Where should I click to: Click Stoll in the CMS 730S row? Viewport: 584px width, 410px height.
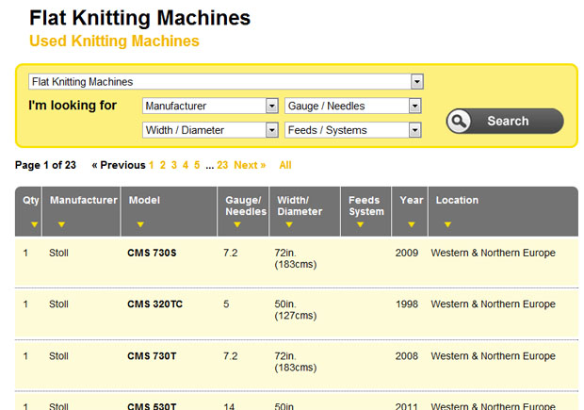click(58, 253)
